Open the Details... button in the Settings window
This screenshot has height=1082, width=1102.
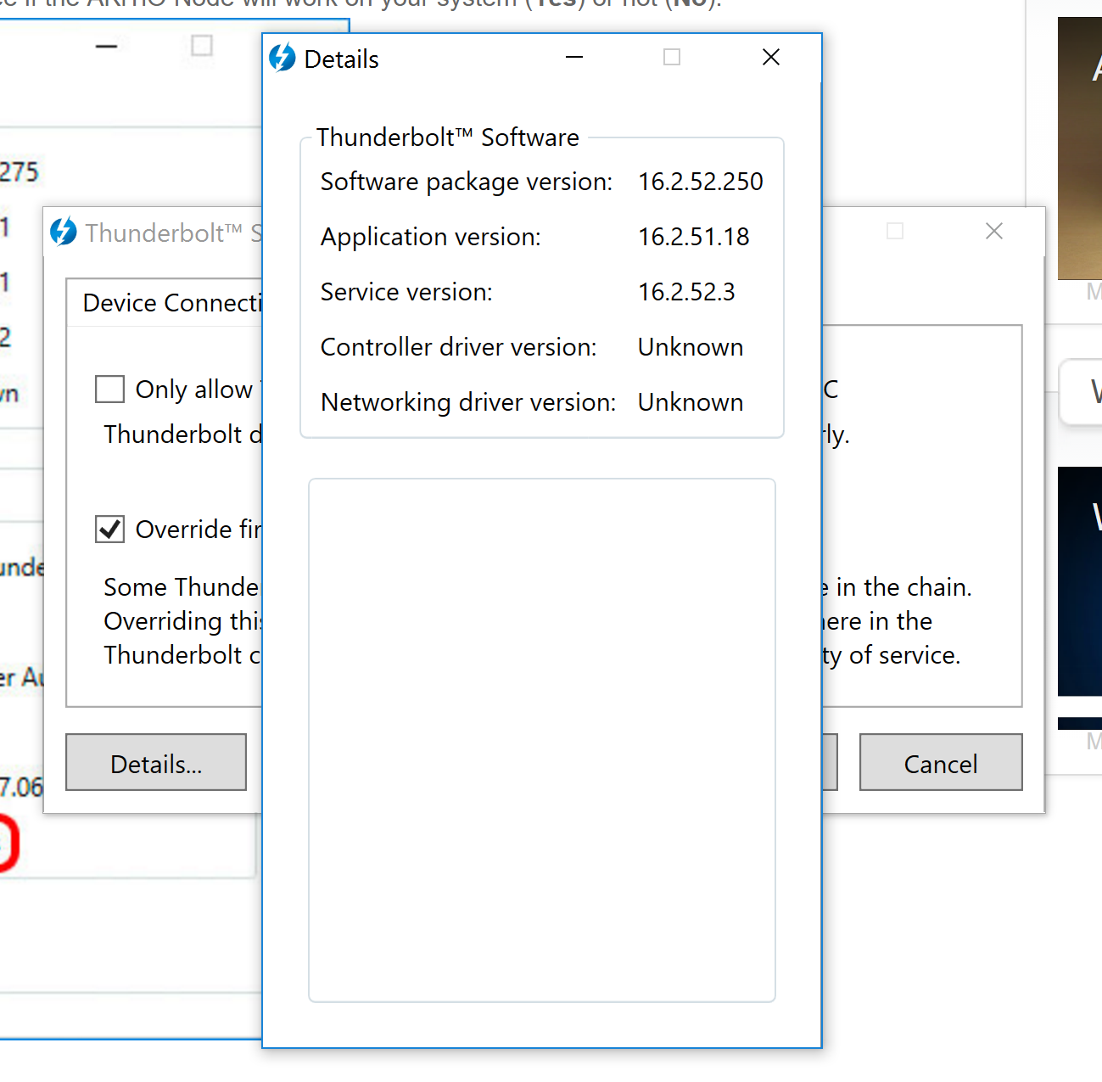156,762
